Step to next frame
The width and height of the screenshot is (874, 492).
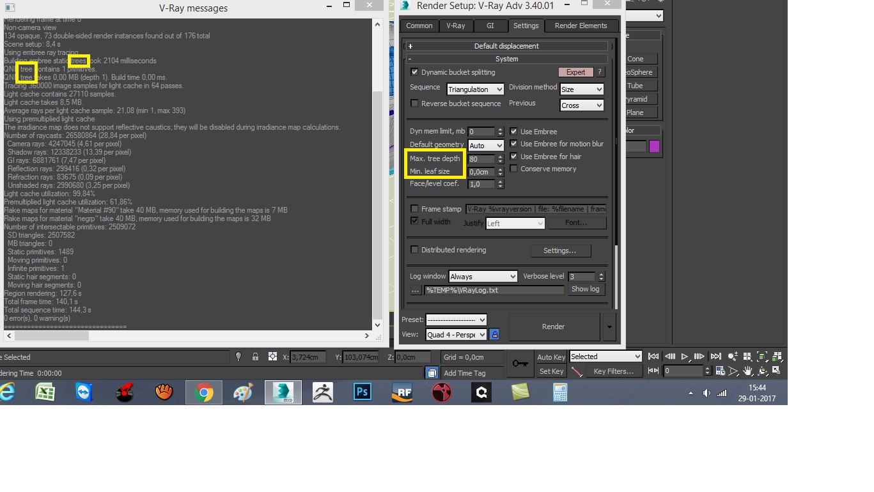[699, 357]
